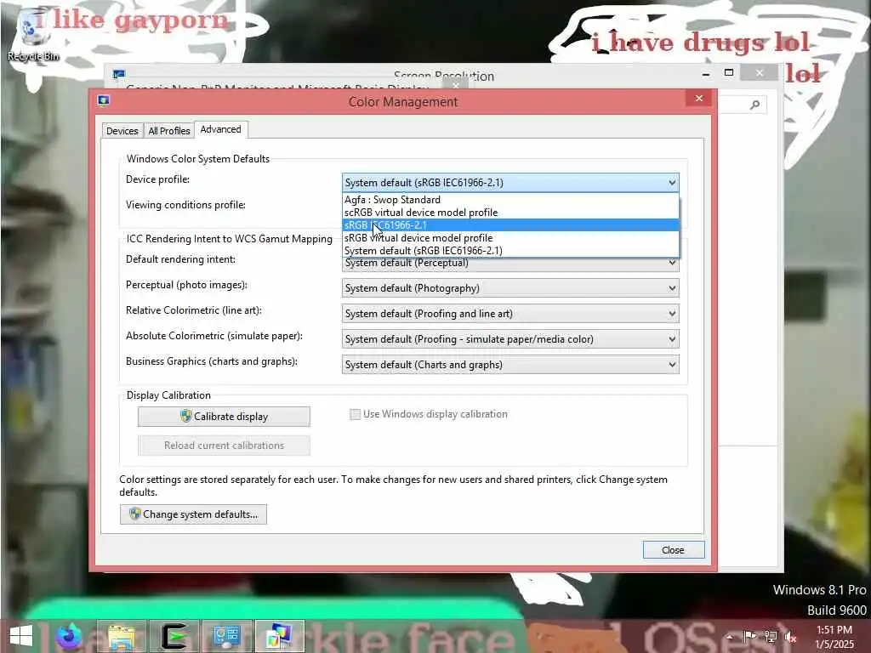Select System default (sRGB IEC61966-2.1) list entry

tap(510, 251)
